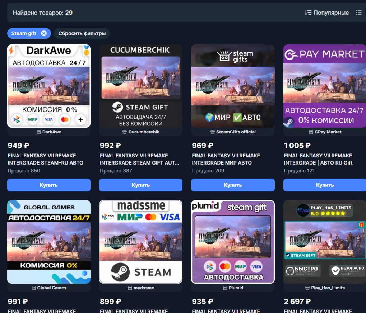Click the Mastercard icon on DarkAwe card

[x=65, y=119]
